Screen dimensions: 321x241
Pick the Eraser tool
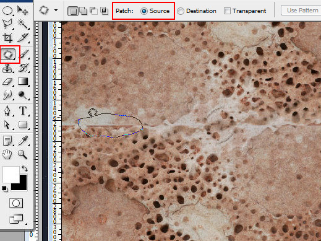click(x=7, y=82)
